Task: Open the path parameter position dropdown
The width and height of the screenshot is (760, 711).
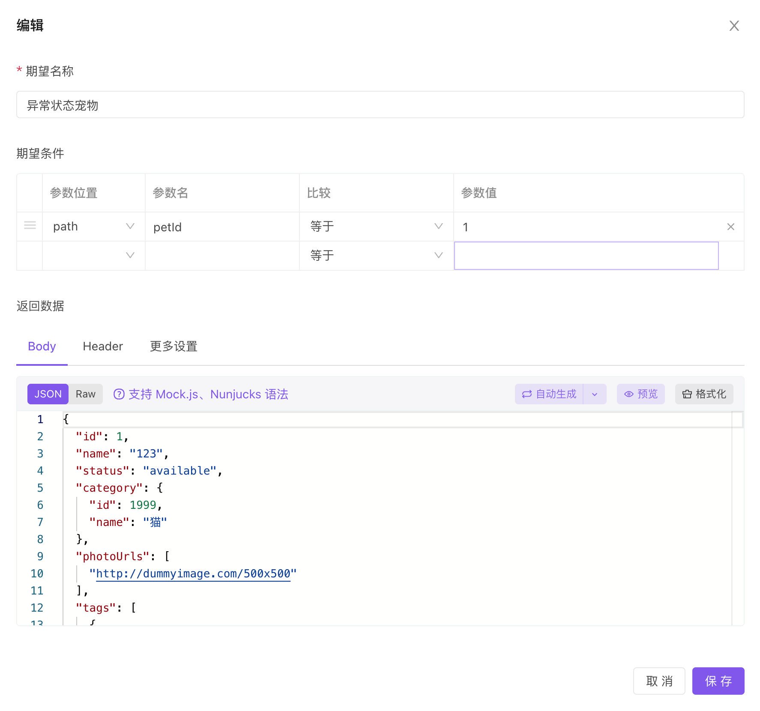Action: point(93,226)
